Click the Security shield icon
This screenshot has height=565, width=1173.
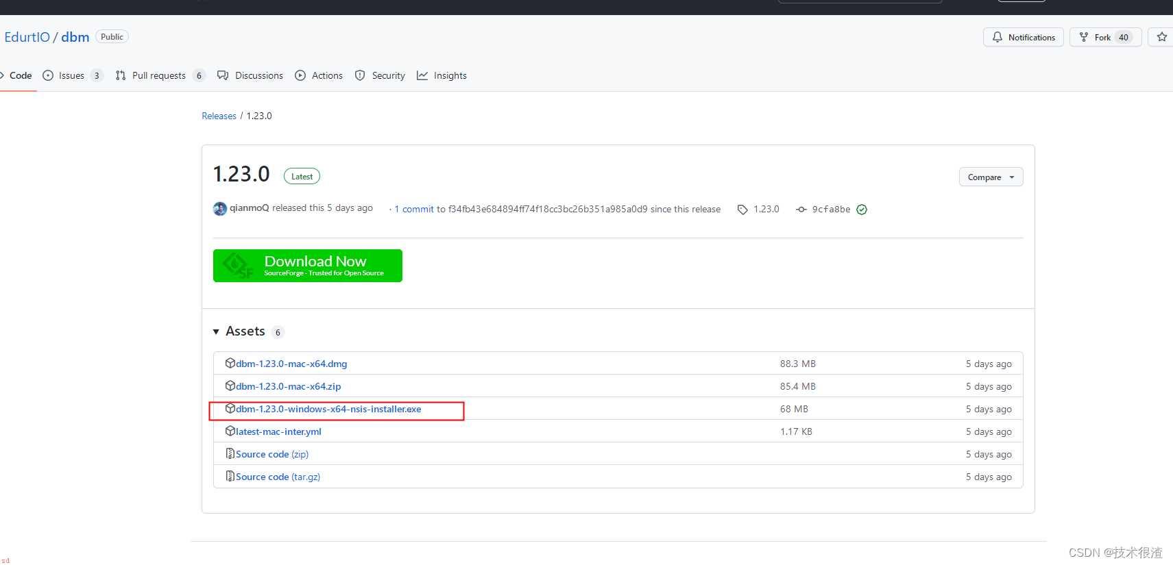pyautogui.click(x=360, y=75)
